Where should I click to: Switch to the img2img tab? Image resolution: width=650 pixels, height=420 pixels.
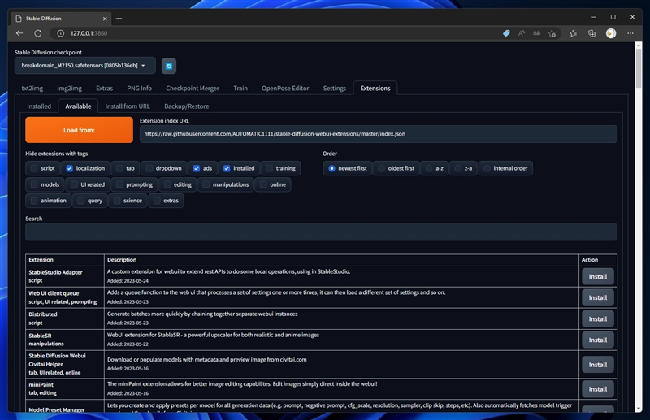click(69, 89)
